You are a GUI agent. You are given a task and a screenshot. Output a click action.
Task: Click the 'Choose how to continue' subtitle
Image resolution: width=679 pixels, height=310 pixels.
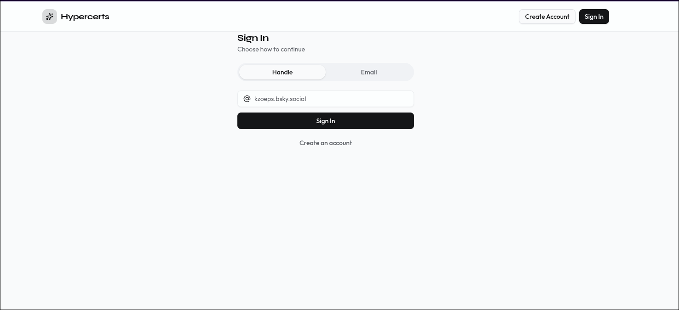point(271,49)
